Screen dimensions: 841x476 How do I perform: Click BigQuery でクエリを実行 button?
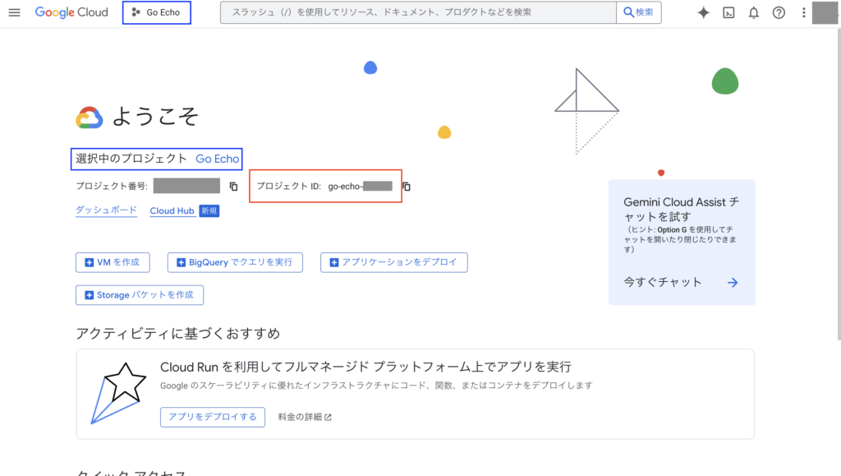tap(234, 262)
